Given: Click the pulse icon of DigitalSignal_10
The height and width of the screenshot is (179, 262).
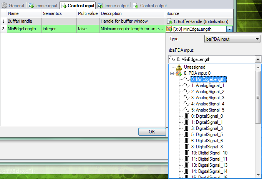Looking at the screenshot, I should coord(186,153).
